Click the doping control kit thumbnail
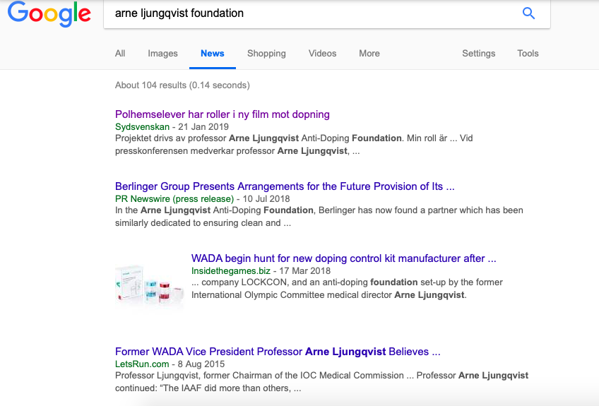This screenshot has width=599, height=406. click(x=150, y=280)
